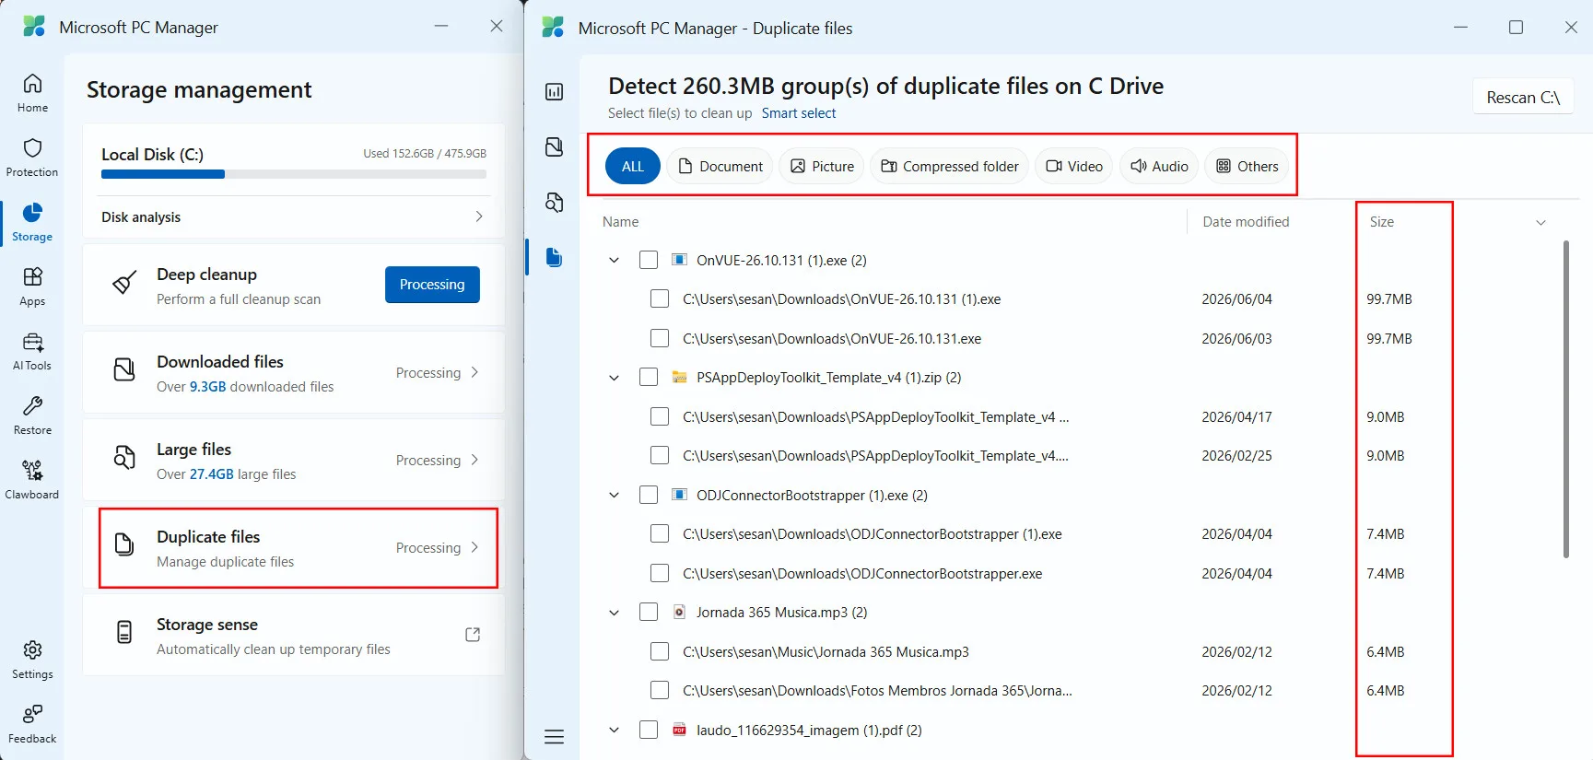Click the PC Manager logo in Duplicate files window
This screenshot has height=760, width=1593.
click(x=553, y=28)
